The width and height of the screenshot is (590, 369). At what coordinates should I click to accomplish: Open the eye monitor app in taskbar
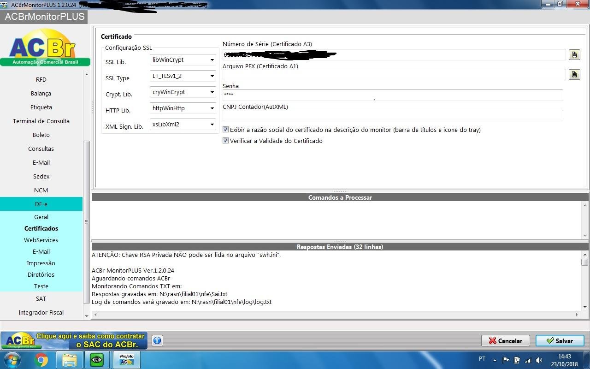[97, 359]
